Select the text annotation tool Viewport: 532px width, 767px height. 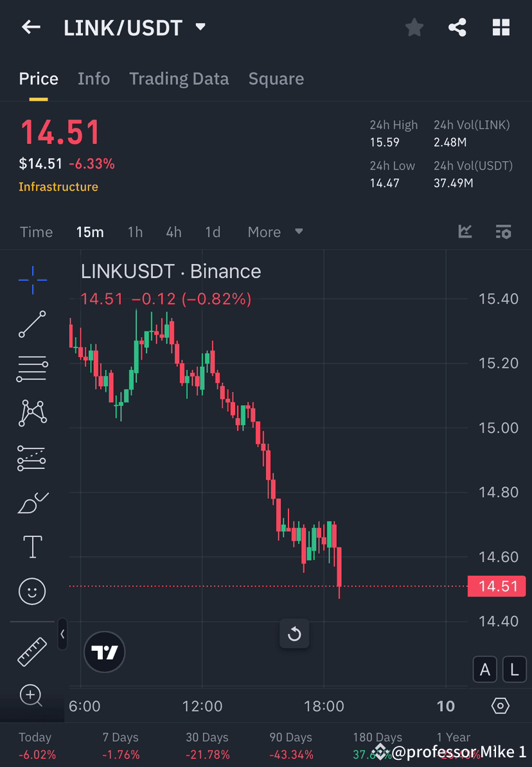32,546
